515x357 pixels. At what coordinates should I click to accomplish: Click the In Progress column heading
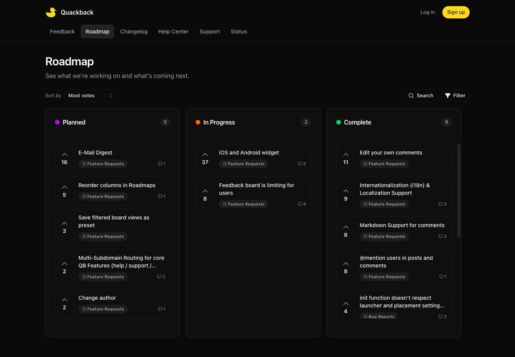point(219,122)
